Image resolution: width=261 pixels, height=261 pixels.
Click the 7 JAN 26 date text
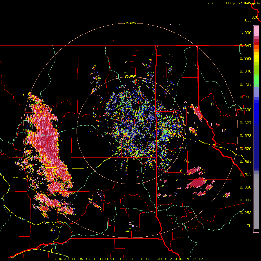click(x=181, y=259)
